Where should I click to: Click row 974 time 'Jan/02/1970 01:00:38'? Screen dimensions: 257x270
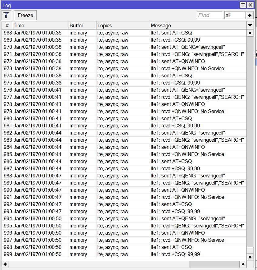[38, 76]
